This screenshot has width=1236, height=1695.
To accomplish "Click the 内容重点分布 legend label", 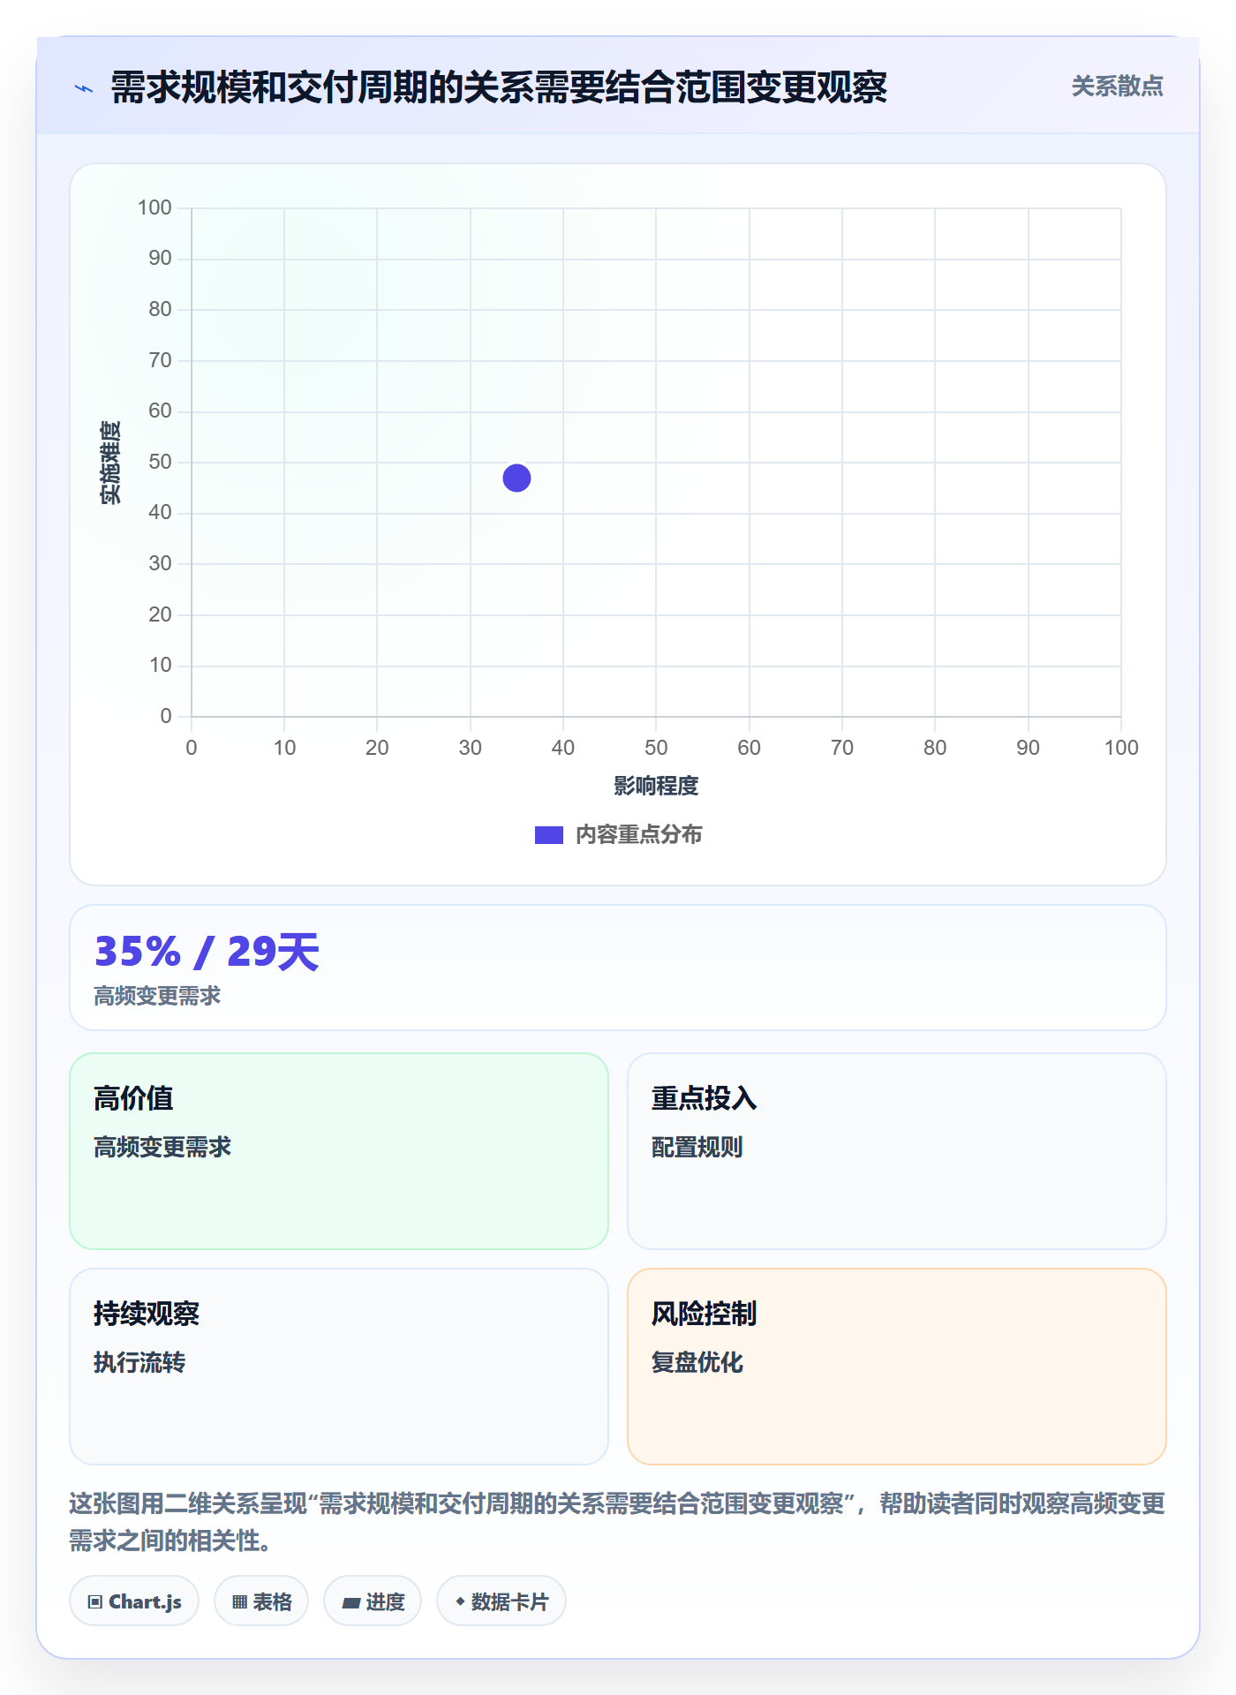I will pos(638,834).
